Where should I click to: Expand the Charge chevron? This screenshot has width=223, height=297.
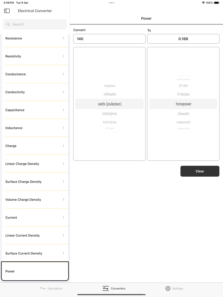point(63,146)
